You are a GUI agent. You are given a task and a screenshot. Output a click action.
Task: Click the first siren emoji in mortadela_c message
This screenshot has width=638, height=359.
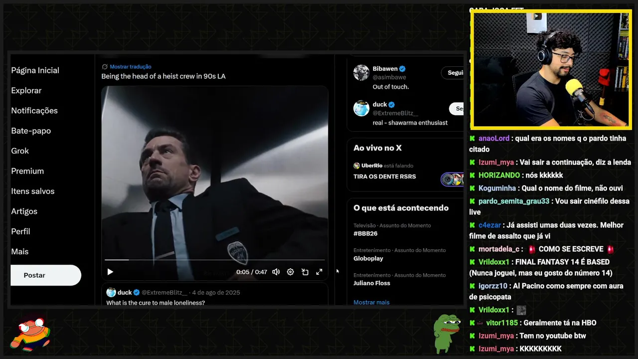click(x=532, y=249)
